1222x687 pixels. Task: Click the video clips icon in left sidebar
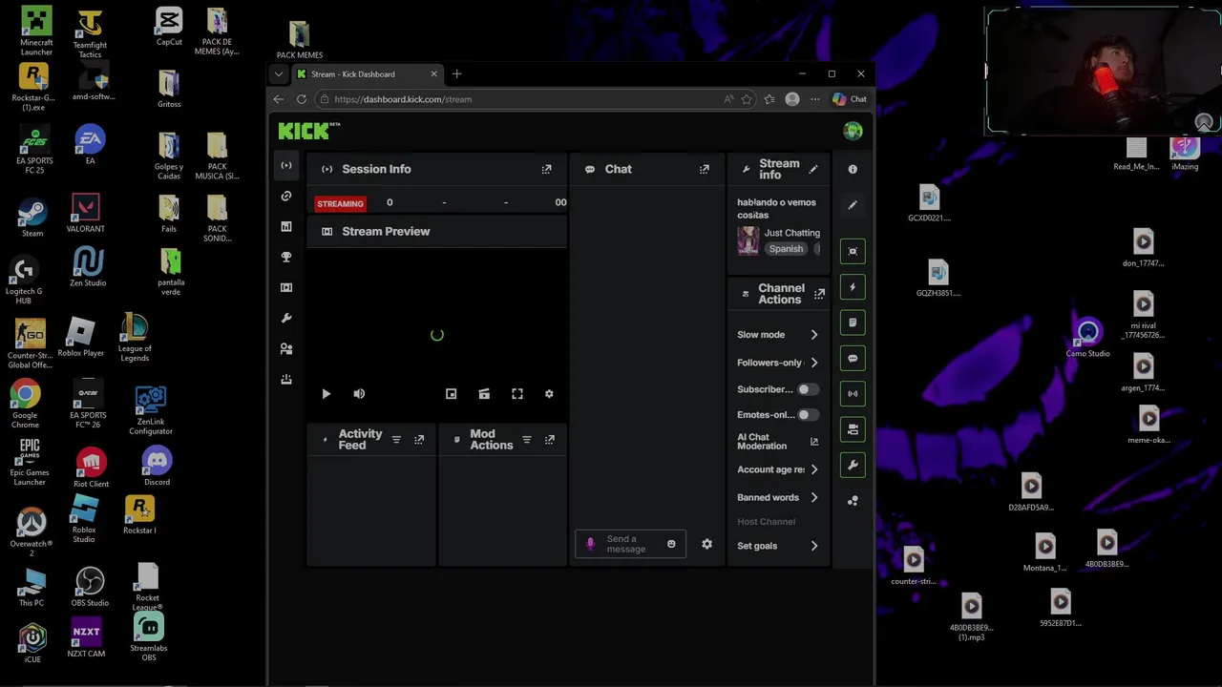click(x=286, y=287)
